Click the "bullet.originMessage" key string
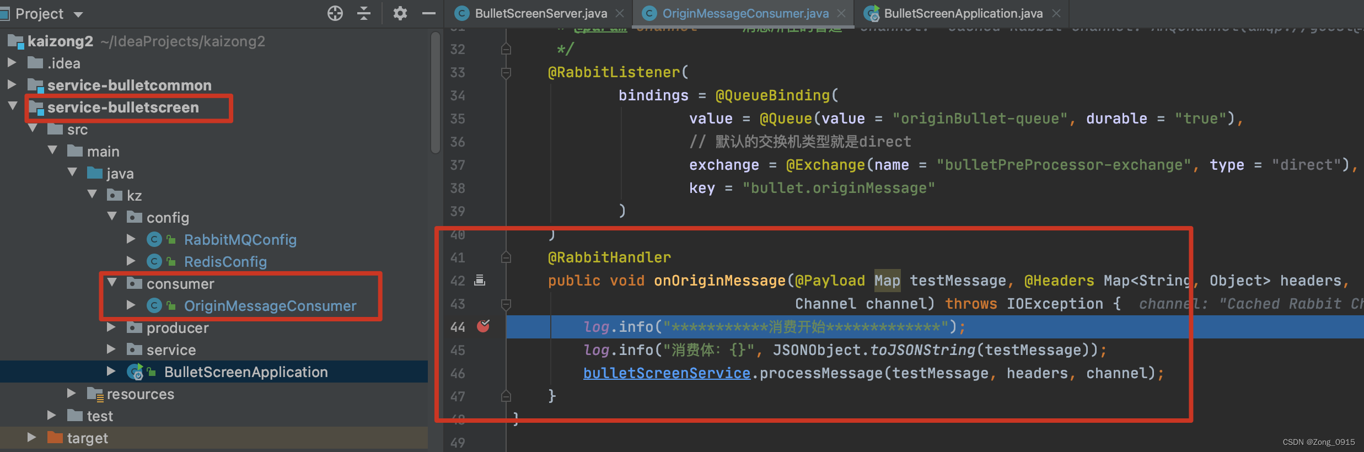Viewport: 1364px width, 452px height. click(839, 188)
